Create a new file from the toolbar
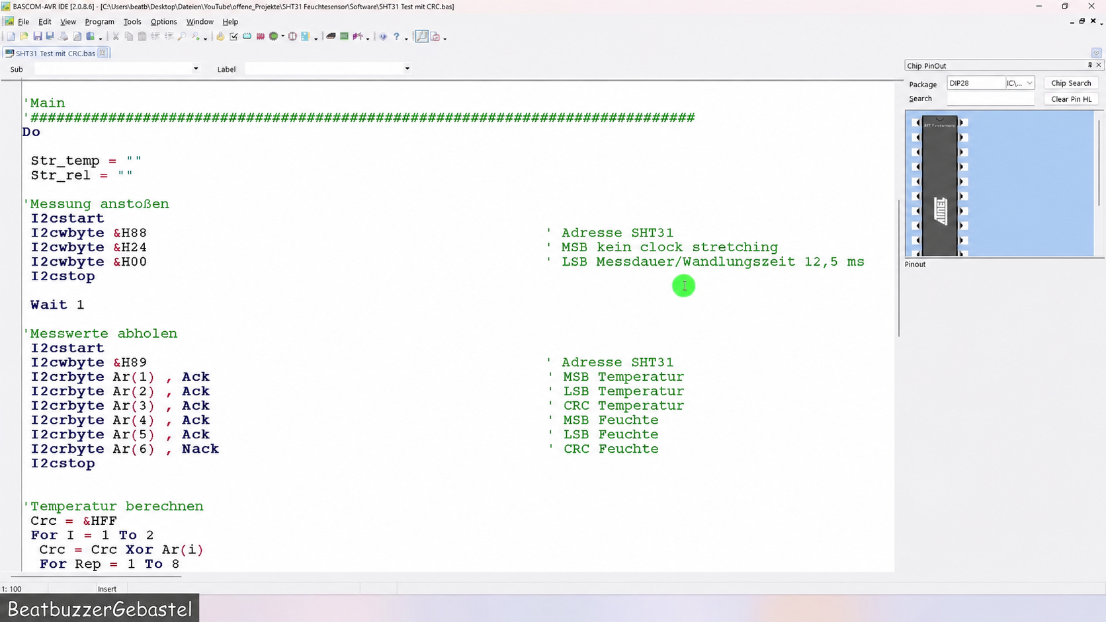This screenshot has height=622, width=1106. point(11,36)
